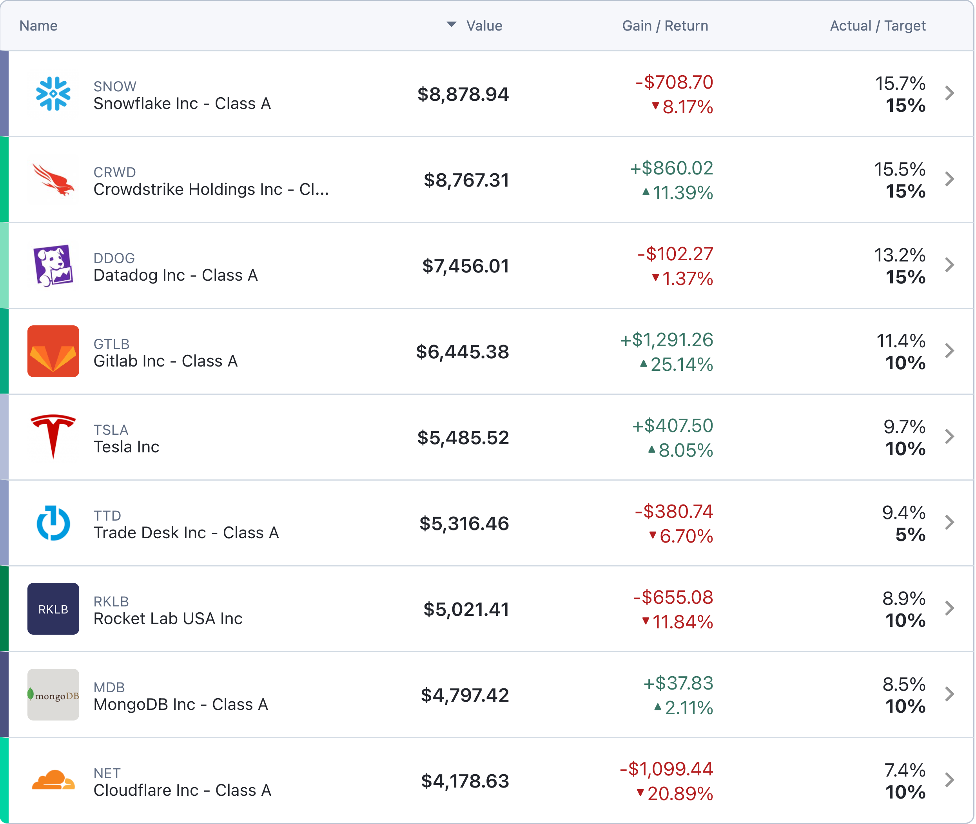The image size is (976, 824).
Task: Expand the Rocket Lab row chevron
Action: (x=949, y=608)
